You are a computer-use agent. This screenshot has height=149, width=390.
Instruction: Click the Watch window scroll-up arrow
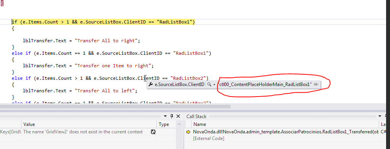point(179,124)
